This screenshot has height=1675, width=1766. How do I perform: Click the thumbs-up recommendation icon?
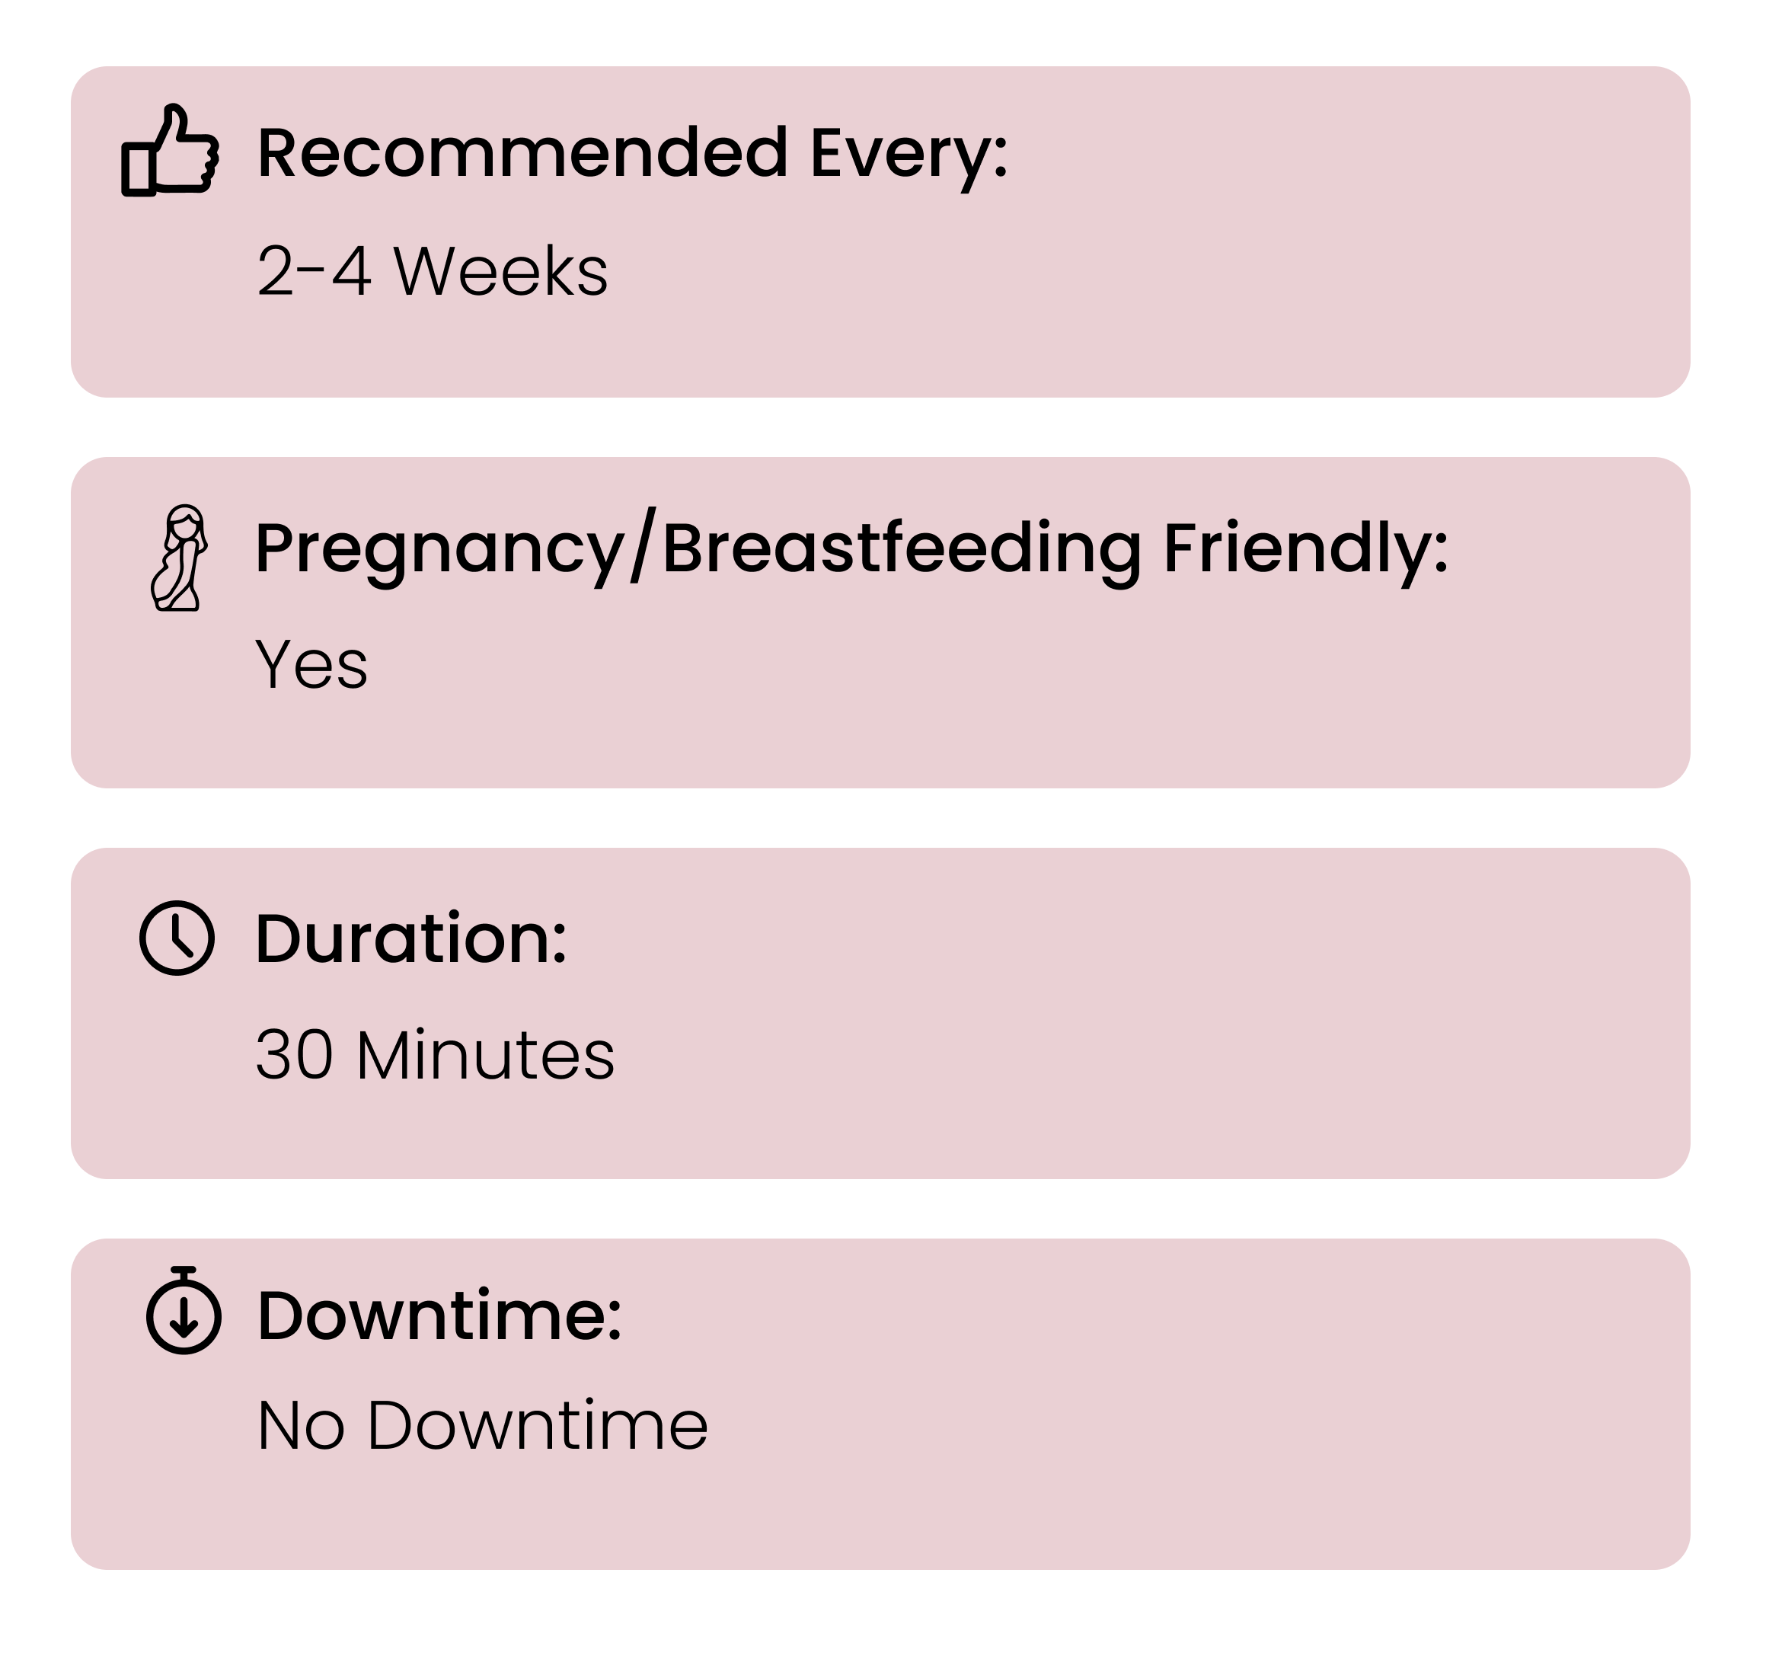pyautogui.click(x=170, y=151)
